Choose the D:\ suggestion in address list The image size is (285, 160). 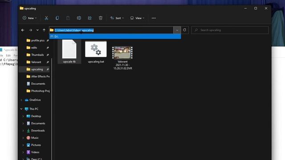pos(115,36)
